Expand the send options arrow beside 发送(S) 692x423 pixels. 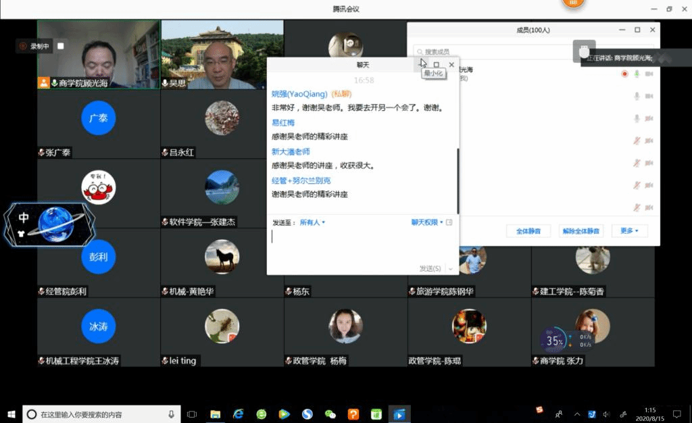(x=451, y=269)
